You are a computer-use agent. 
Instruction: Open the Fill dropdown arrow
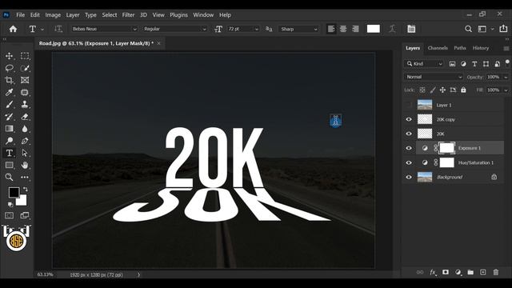(506, 90)
